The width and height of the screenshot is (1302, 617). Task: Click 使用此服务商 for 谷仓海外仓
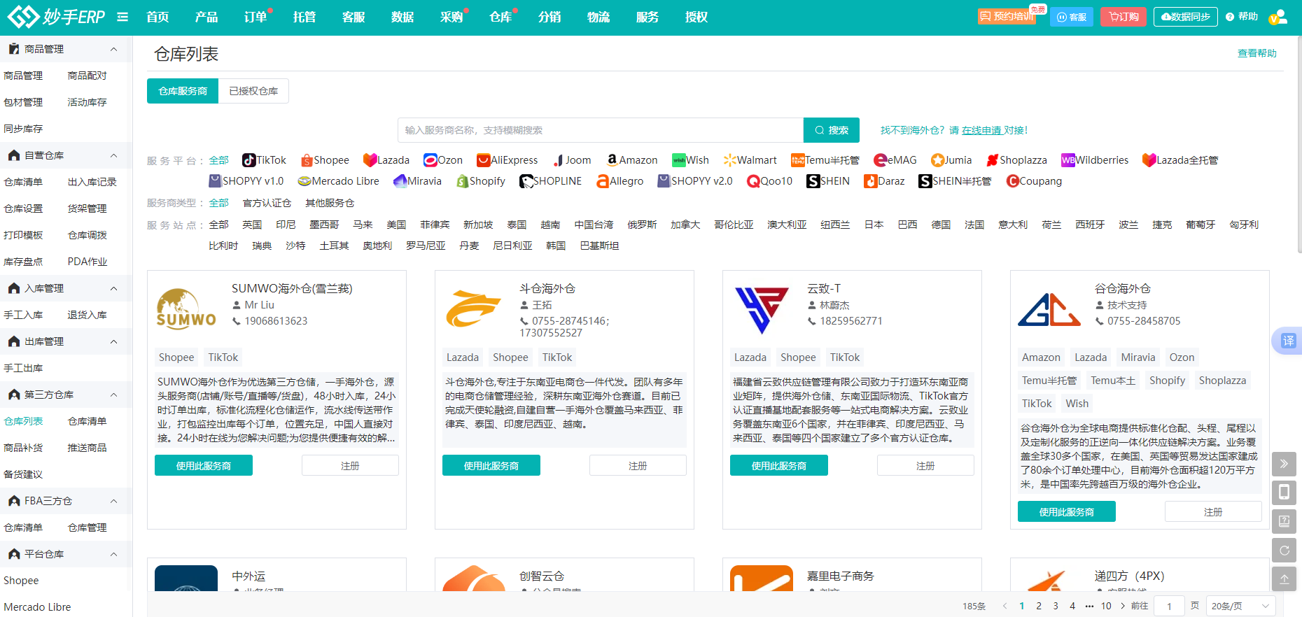point(1067,511)
